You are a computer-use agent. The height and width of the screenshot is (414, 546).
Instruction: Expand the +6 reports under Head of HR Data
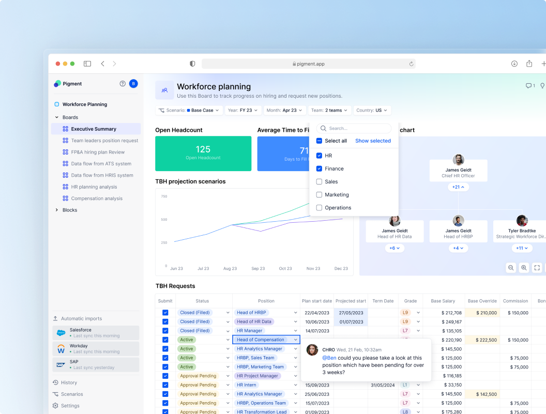(395, 248)
